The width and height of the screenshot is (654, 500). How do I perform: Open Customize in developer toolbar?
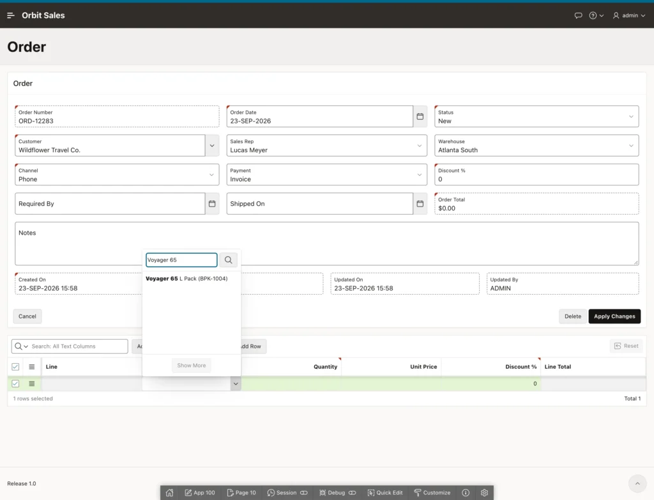tap(432, 492)
